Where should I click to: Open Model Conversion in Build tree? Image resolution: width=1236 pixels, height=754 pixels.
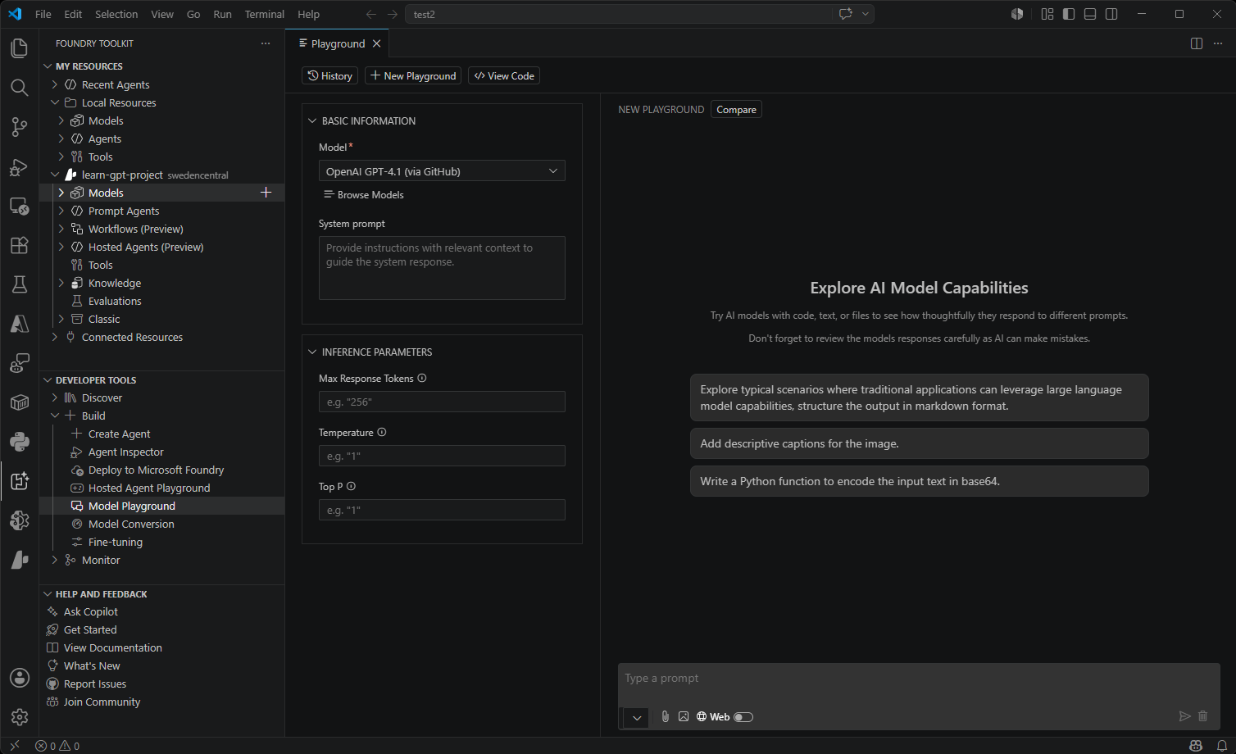[x=131, y=524]
